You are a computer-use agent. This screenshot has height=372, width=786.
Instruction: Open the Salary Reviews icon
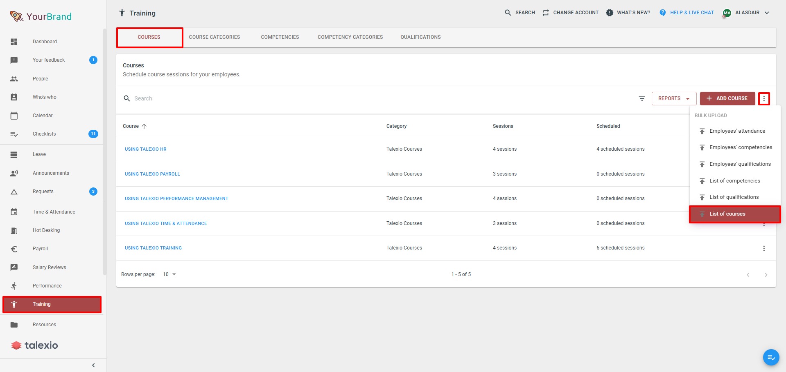[x=14, y=267]
